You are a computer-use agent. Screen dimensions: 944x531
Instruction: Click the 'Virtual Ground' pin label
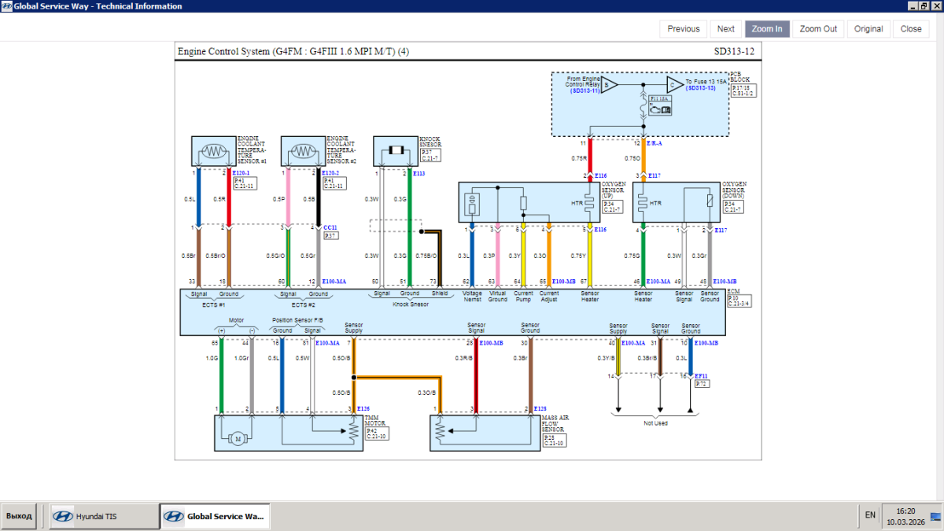click(x=498, y=297)
